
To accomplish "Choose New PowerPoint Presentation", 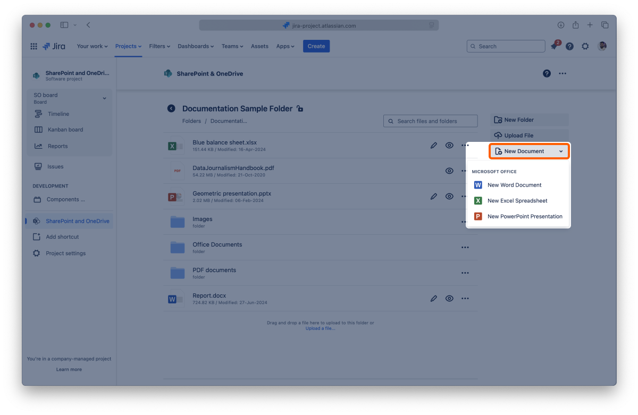I will (524, 216).
